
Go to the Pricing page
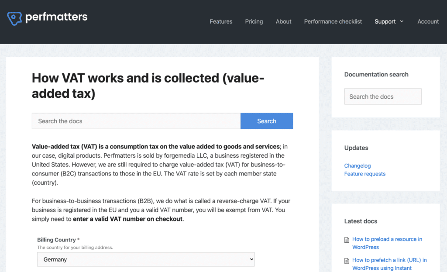(x=254, y=21)
